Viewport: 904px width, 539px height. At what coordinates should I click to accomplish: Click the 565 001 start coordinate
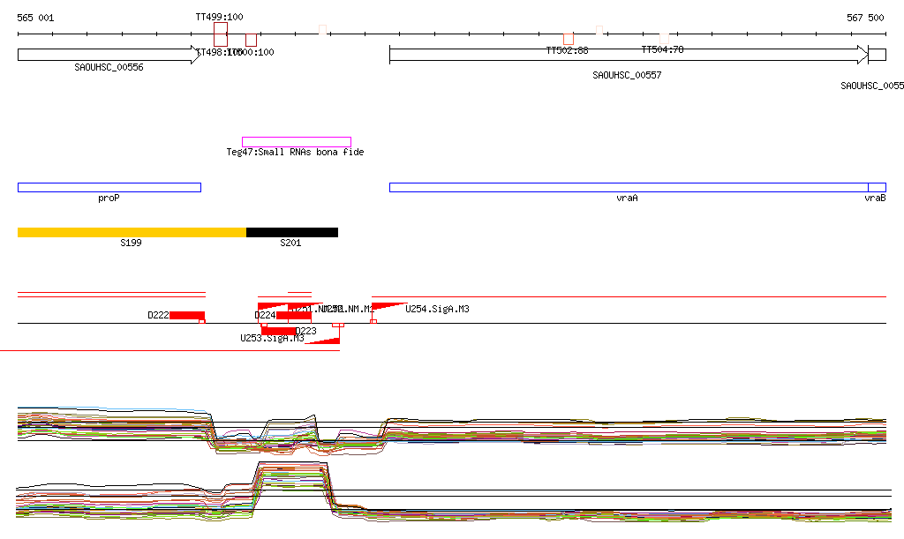tap(35, 18)
